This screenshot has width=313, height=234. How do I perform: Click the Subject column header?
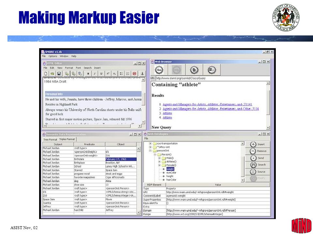tap(58, 144)
